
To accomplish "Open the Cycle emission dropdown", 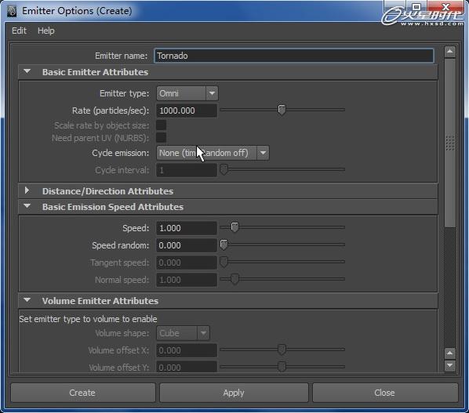I will 213,153.
